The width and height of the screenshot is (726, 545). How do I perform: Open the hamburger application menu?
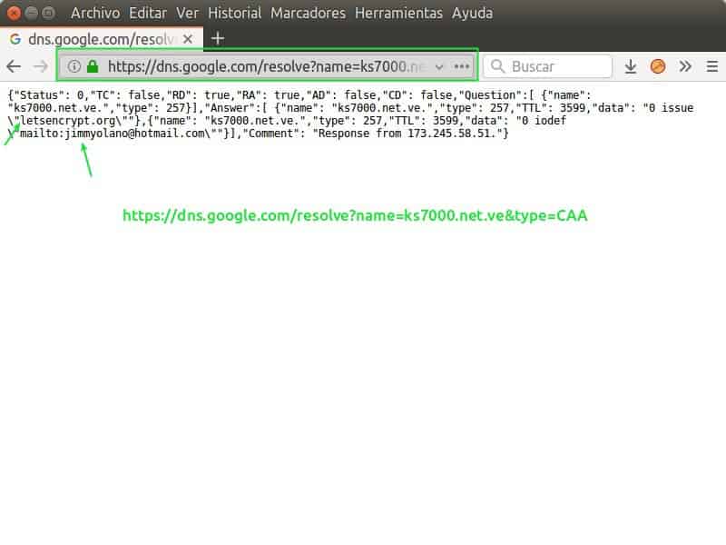[712, 66]
